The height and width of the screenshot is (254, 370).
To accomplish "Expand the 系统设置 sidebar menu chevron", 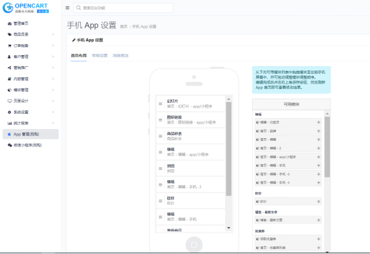I will pos(53,112).
